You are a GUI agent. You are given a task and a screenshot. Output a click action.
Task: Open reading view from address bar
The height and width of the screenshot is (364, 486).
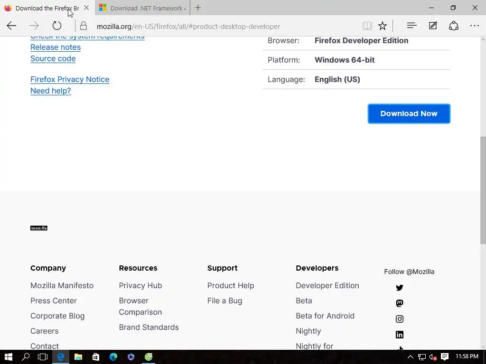pyautogui.click(x=367, y=26)
